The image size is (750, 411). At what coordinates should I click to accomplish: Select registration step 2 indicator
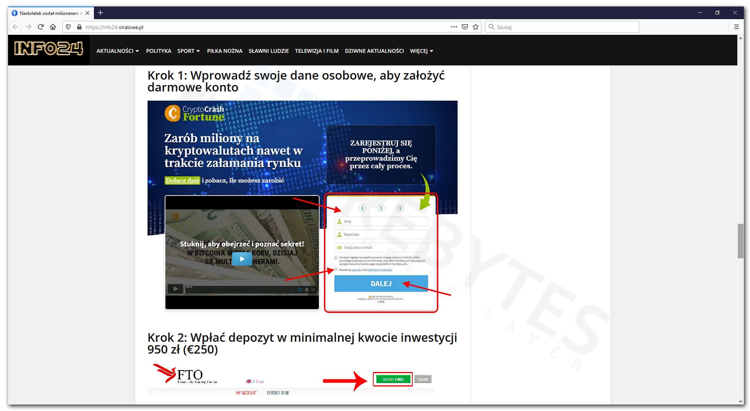(381, 208)
